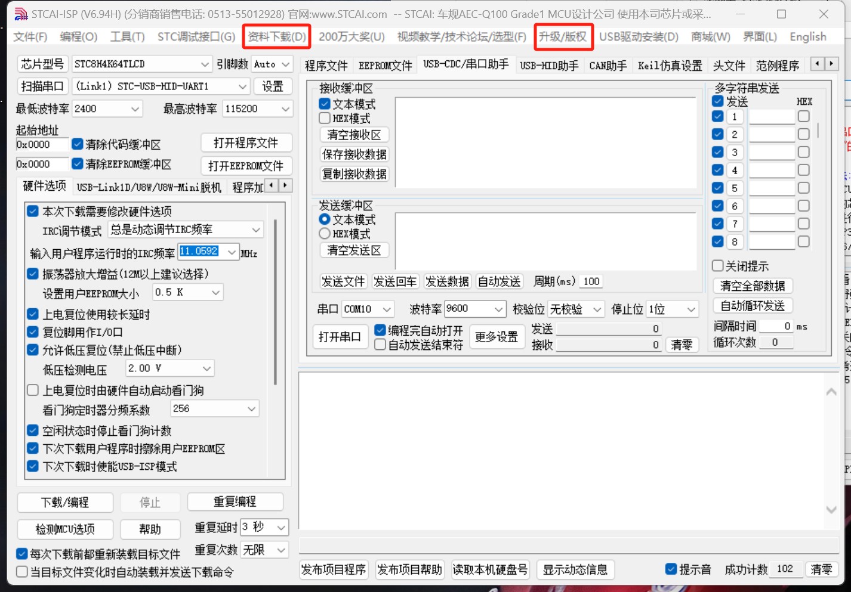851x592 pixels.
Task: Click 清空接收区 button
Action: pos(354,135)
